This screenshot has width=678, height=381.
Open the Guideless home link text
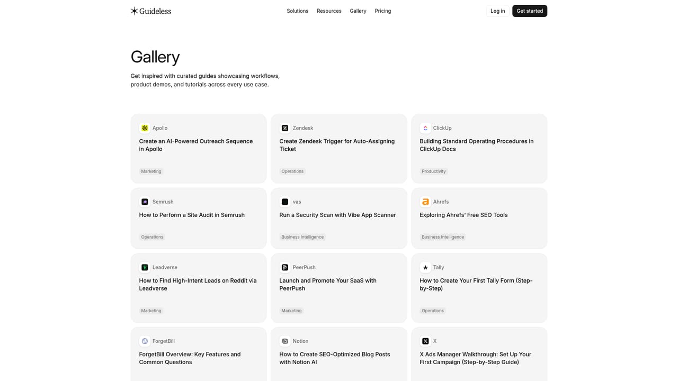click(155, 11)
